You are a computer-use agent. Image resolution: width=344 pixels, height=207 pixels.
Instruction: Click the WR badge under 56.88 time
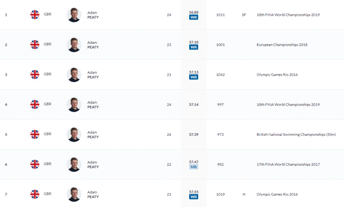click(194, 17)
